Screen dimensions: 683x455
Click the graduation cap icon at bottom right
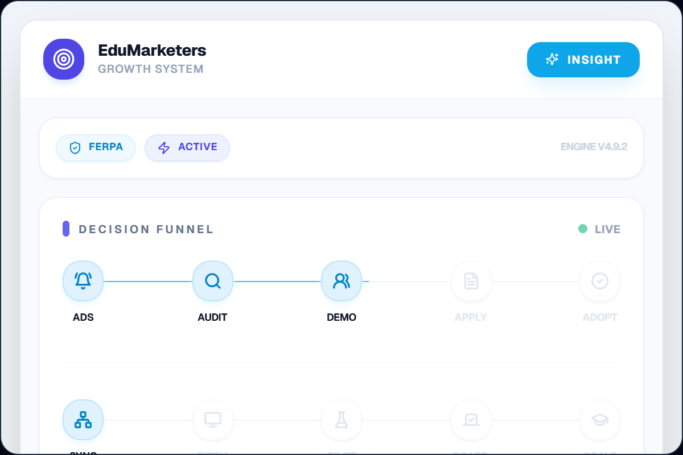pos(600,419)
